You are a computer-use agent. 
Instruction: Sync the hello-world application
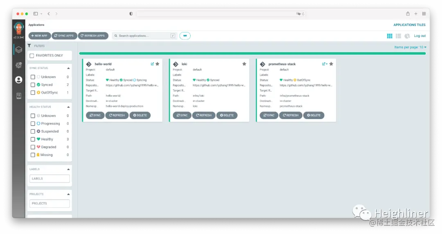(x=95, y=115)
